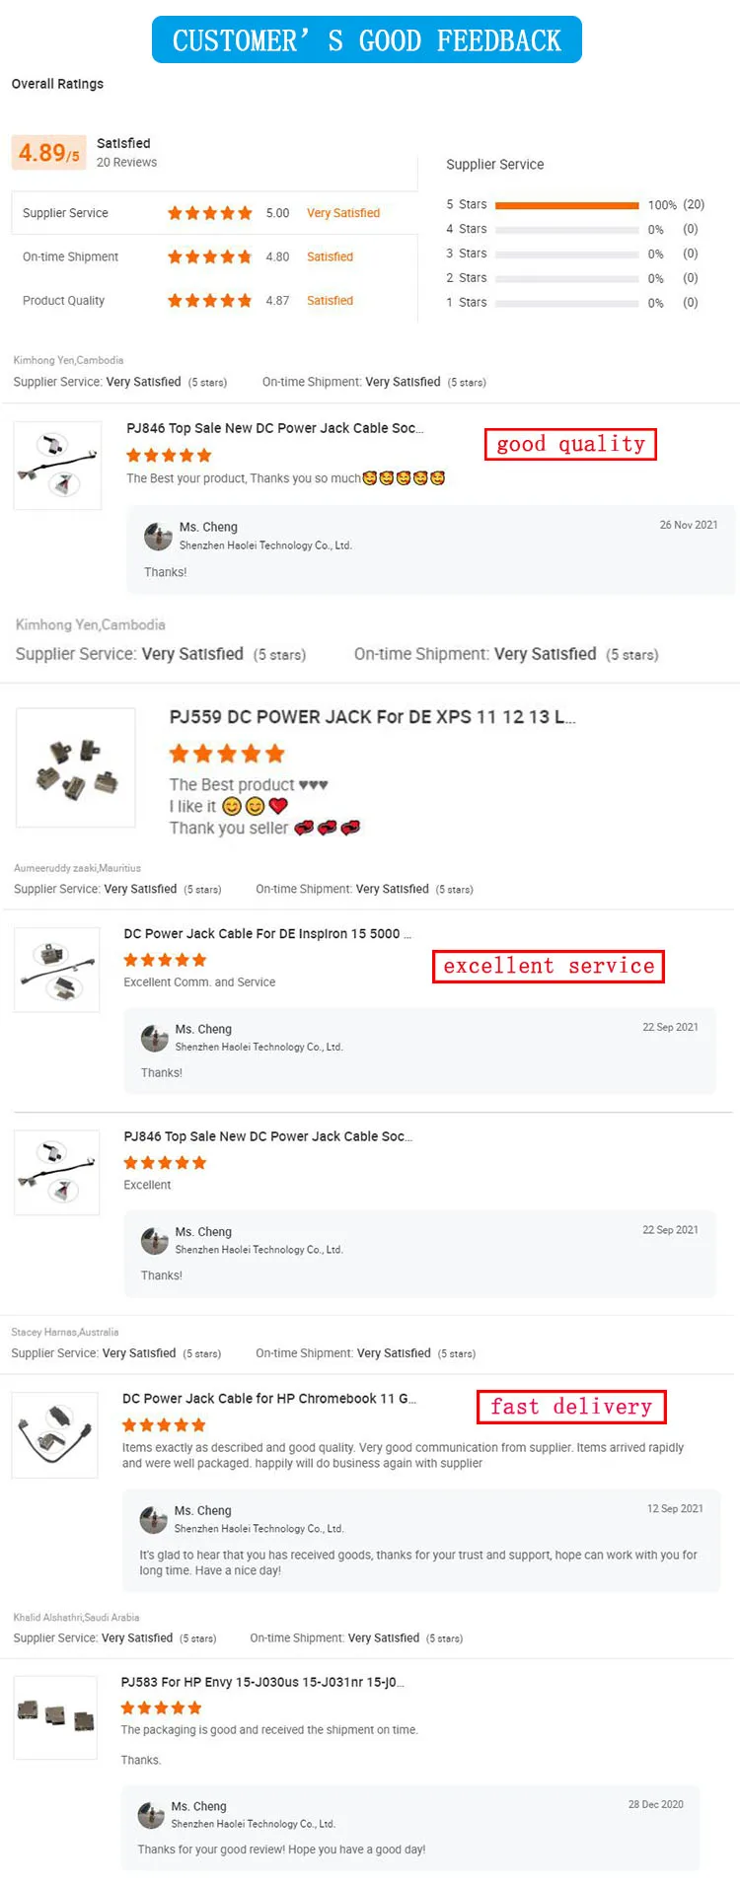
Task: Click the HP Chromebook product thumbnail
Action: 54,1435
